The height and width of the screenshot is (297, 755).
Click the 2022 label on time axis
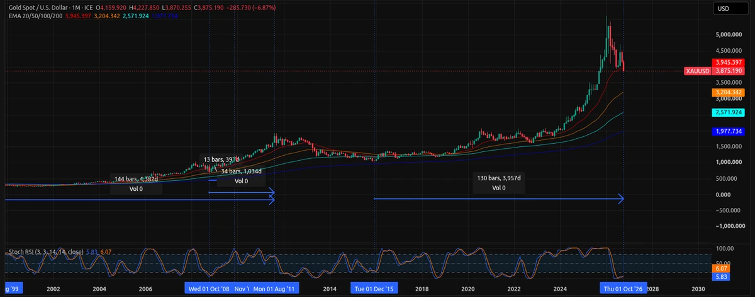(513, 289)
